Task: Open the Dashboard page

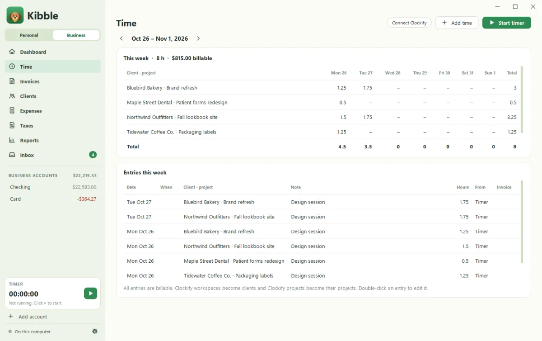Action: click(53, 52)
